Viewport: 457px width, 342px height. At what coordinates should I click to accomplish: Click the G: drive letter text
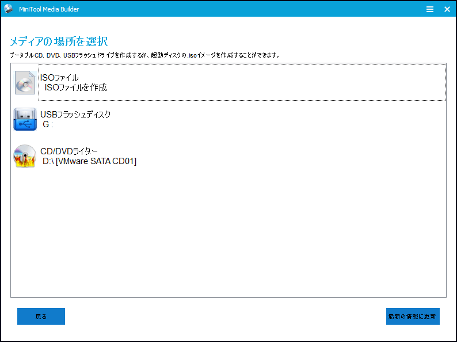[48, 124]
